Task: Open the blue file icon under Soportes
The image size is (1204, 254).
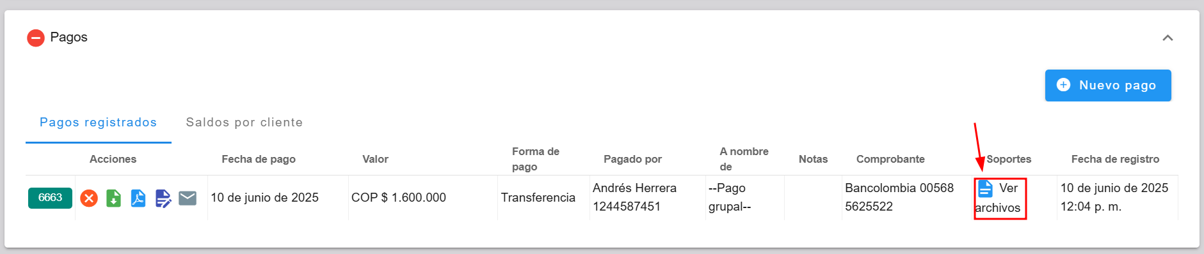Action: click(x=985, y=189)
